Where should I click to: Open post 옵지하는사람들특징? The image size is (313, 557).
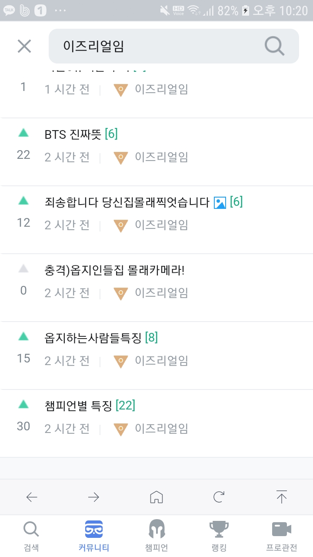[x=93, y=338]
